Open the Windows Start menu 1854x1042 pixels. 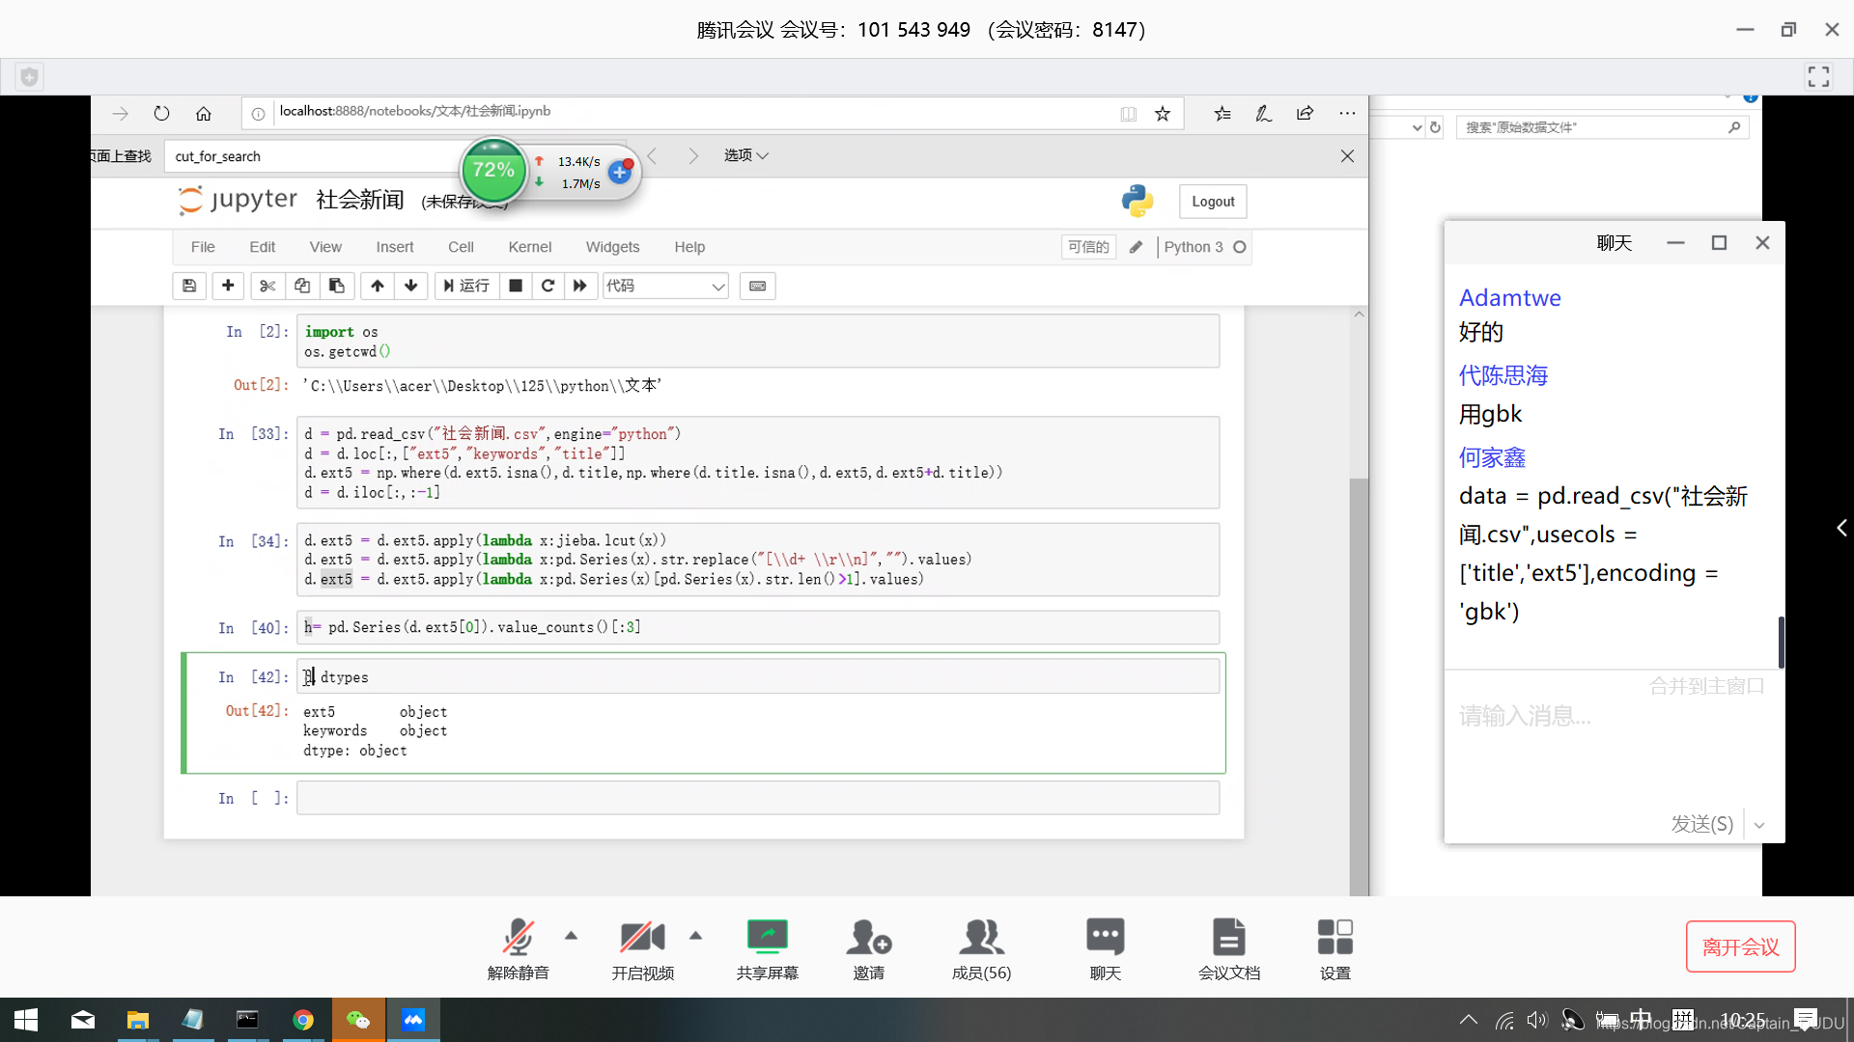click(x=26, y=1020)
